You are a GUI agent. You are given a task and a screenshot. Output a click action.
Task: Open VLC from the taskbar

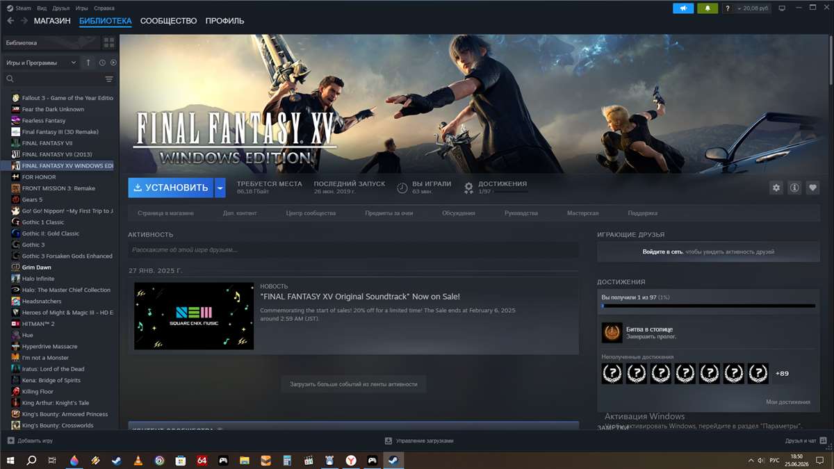(138, 460)
